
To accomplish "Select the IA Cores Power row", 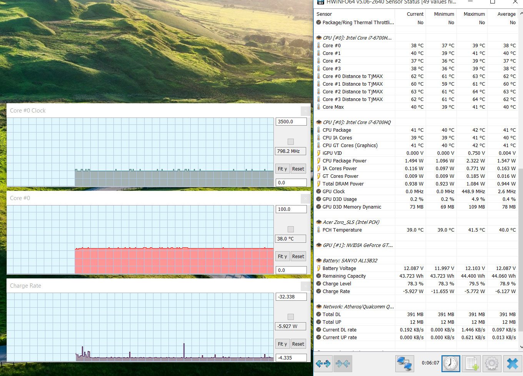I will pyautogui.click(x=416, y=168).
